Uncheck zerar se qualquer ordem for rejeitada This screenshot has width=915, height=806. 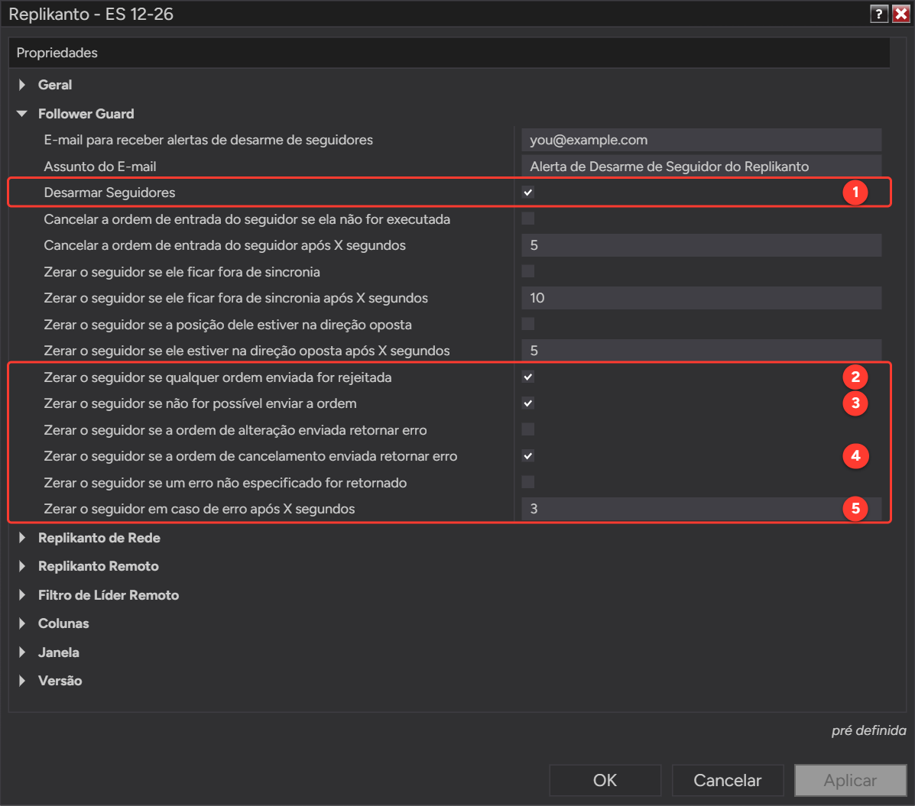(x=528, y=377)
